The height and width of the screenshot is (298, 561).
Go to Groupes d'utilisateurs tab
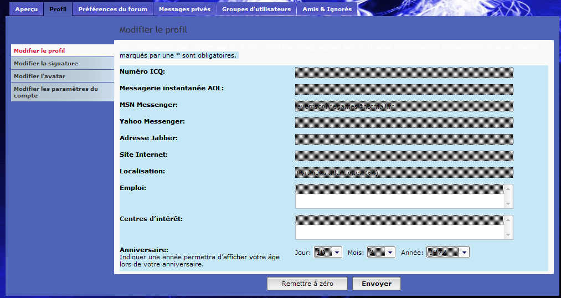pyautogui.click(x=256, y=9)
